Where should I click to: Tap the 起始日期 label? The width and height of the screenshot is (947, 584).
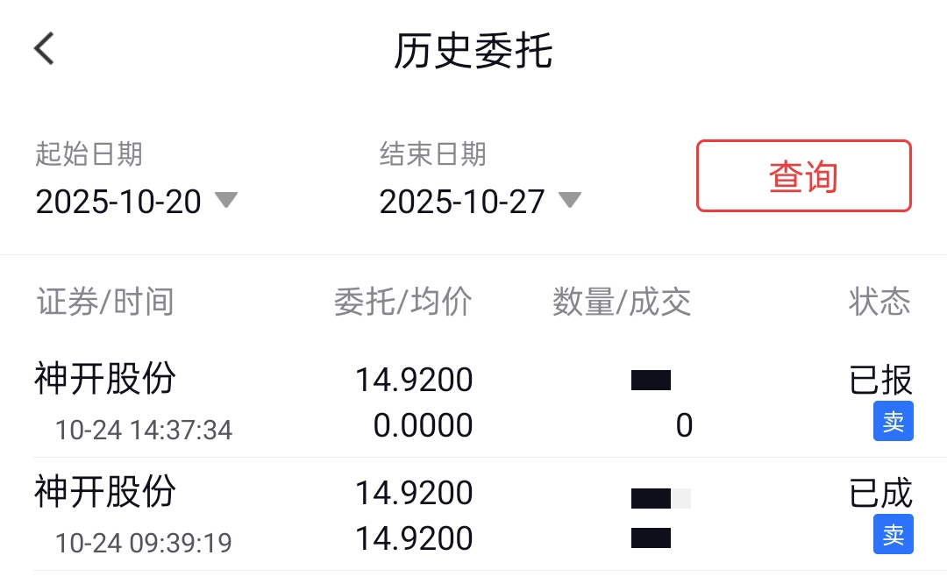89,154
